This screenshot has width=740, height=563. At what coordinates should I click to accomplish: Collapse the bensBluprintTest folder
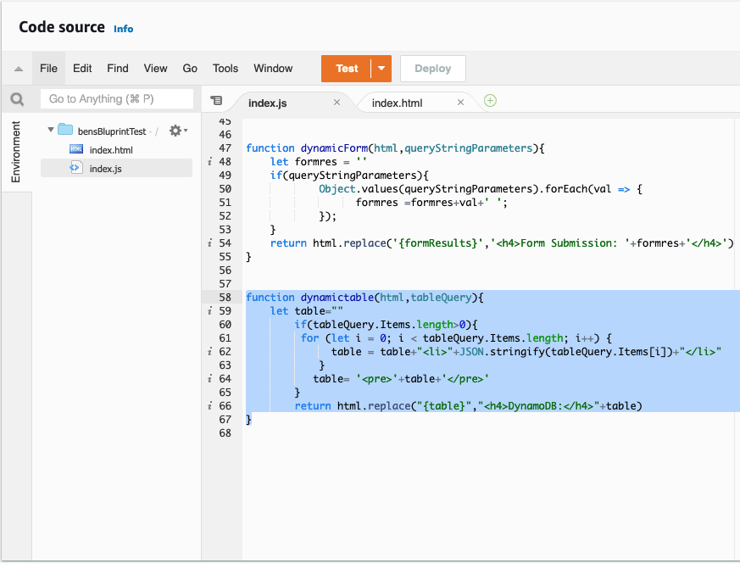[51, 131]
